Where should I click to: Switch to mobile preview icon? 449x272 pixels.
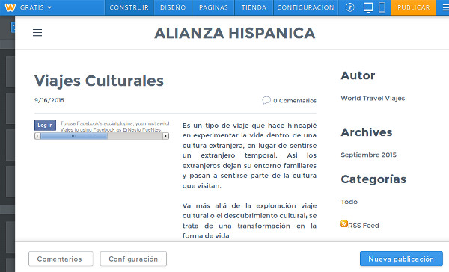click(382, 7)
